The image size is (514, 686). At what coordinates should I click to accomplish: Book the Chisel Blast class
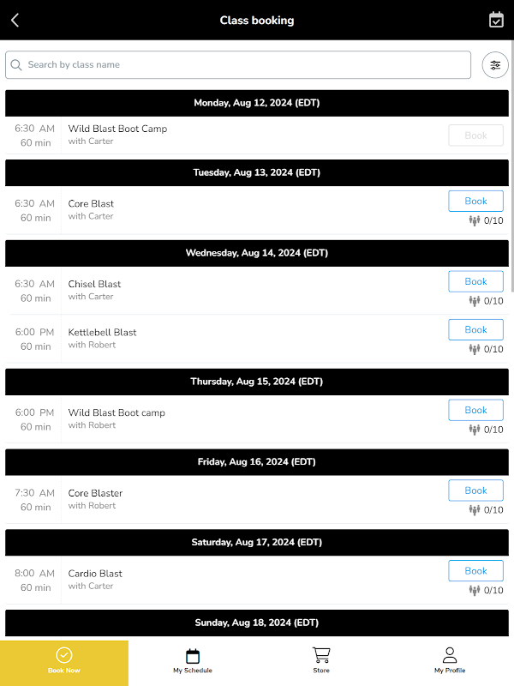click(x=475, y=282)
